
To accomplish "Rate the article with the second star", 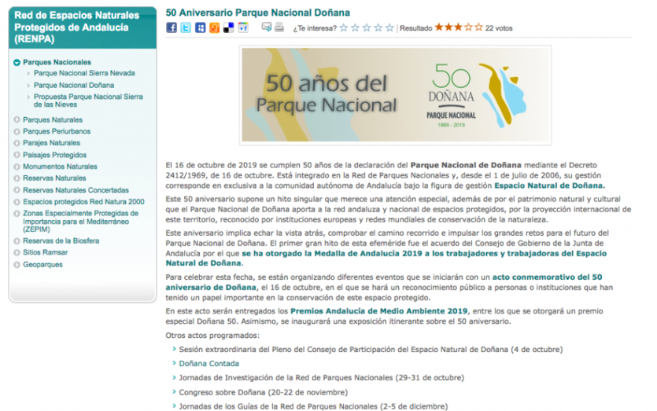I will tap(356, 28).
